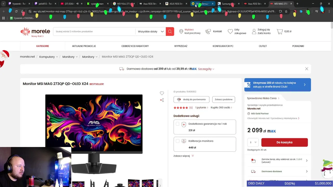333x187 pixels.
Task: Open morele.net breadcrumb link
Action: click(x=27, y=57)
